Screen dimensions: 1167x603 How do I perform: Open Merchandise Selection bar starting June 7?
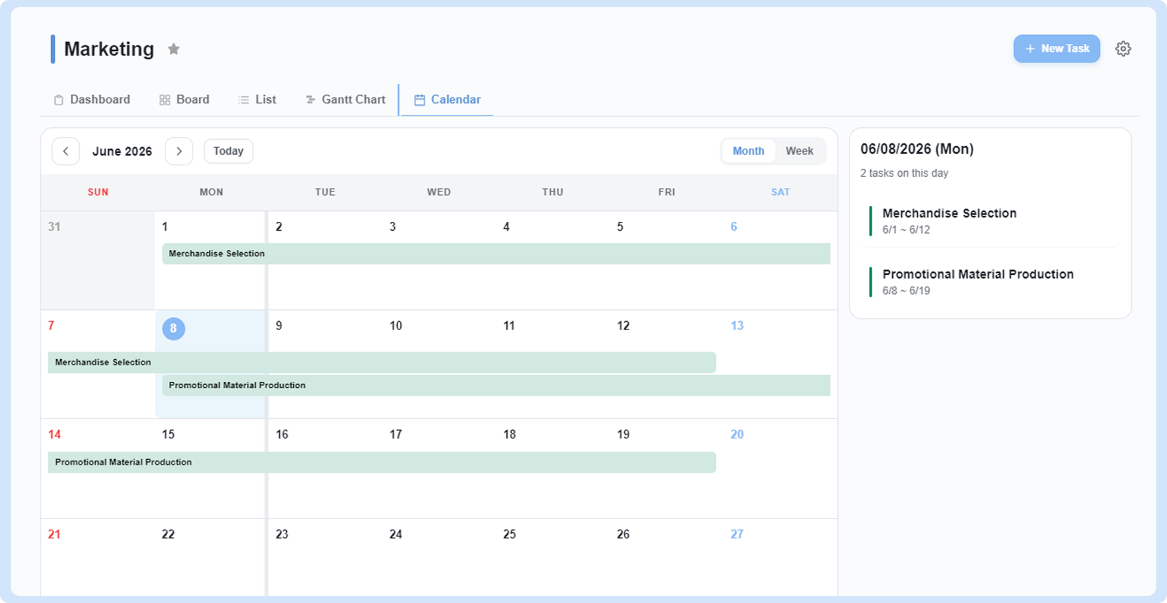click(382, 362)
